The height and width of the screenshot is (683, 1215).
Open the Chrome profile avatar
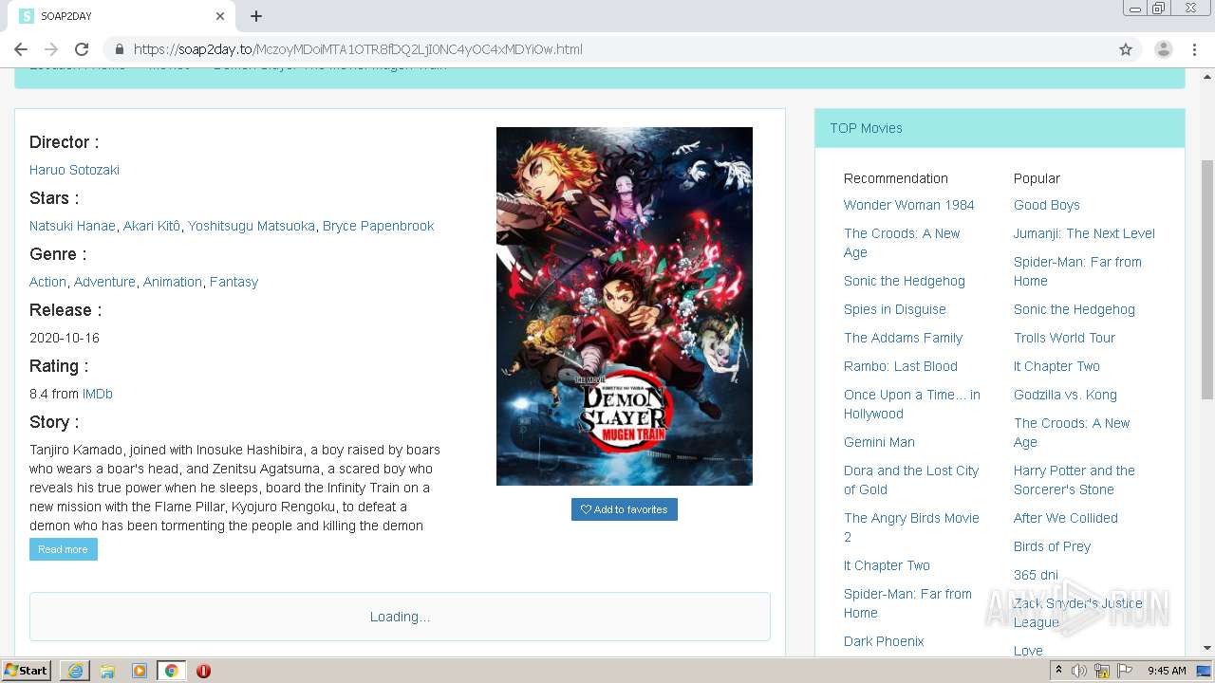[x=1163, y=49]
